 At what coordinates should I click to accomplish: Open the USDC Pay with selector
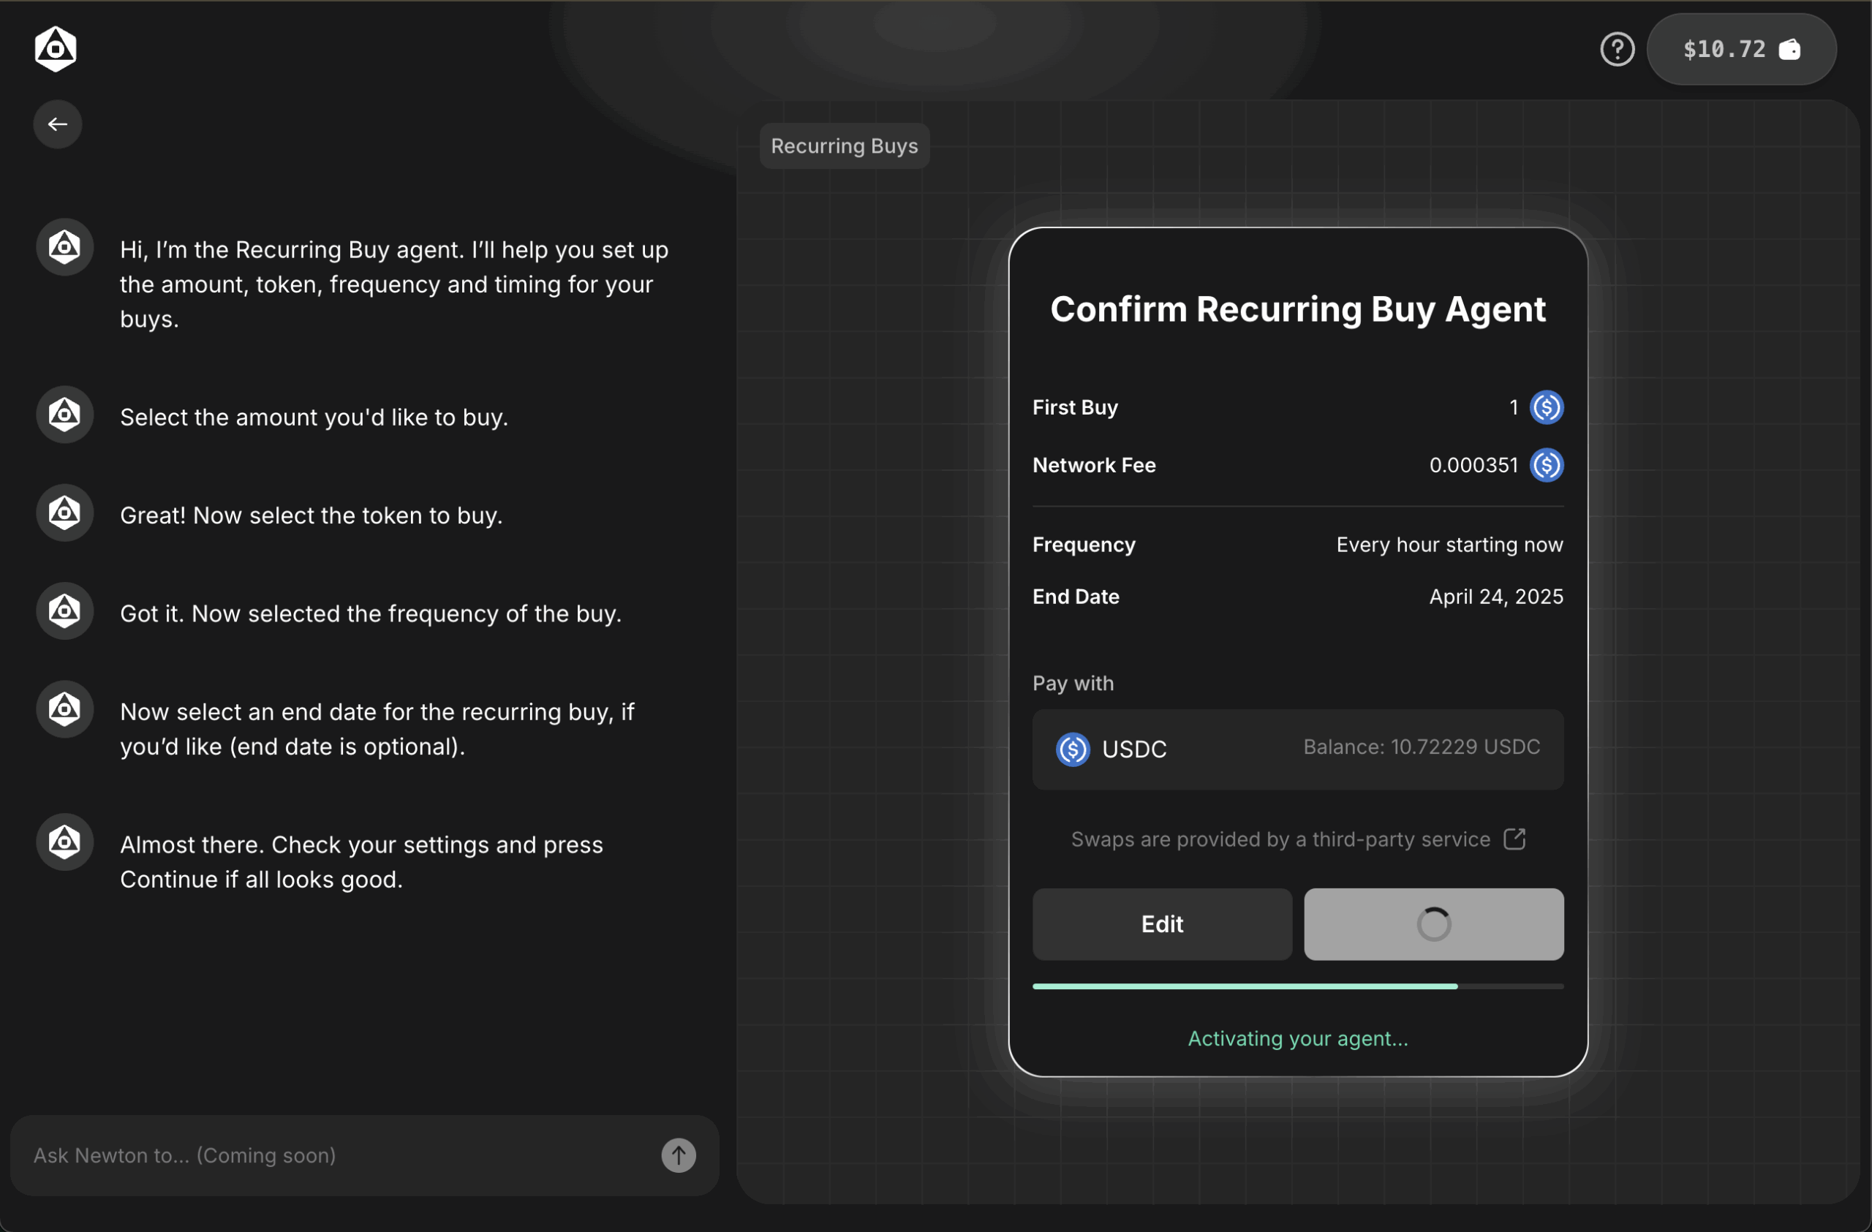(x=1297, y=749)
